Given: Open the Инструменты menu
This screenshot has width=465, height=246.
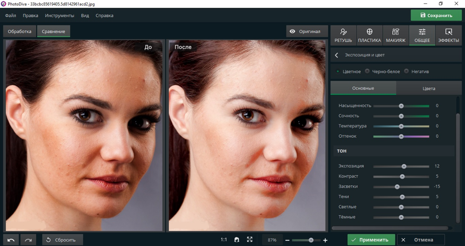Looking at the screenshot, I should pyautogui.click(x=59, y=15).
